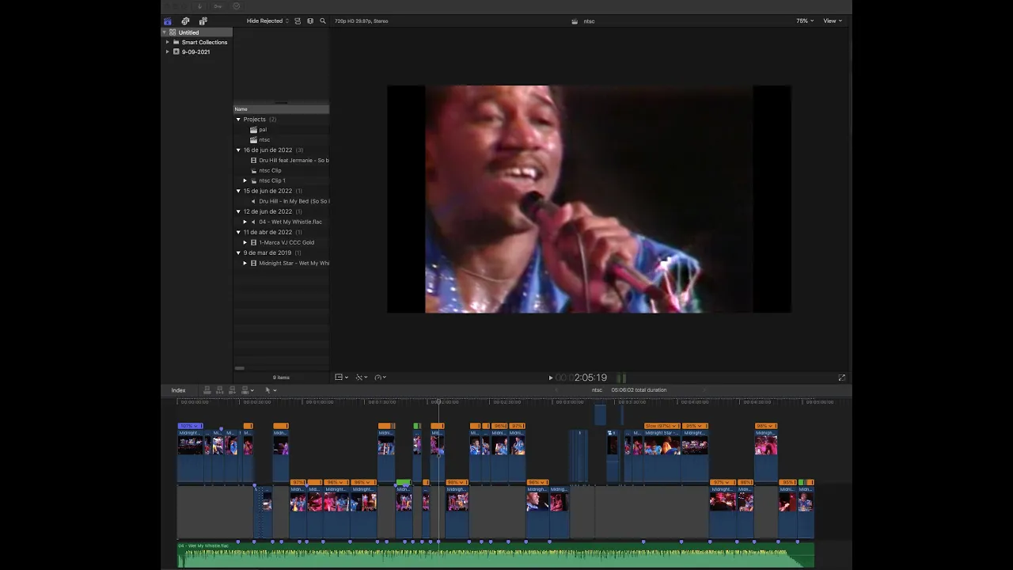Move the playhead on the timeline ruler

[438, 402]
